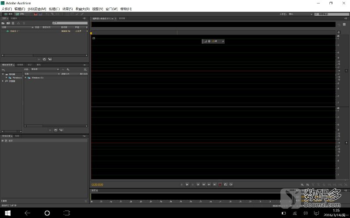Click the import file icon in Files panel

point(8,23)
